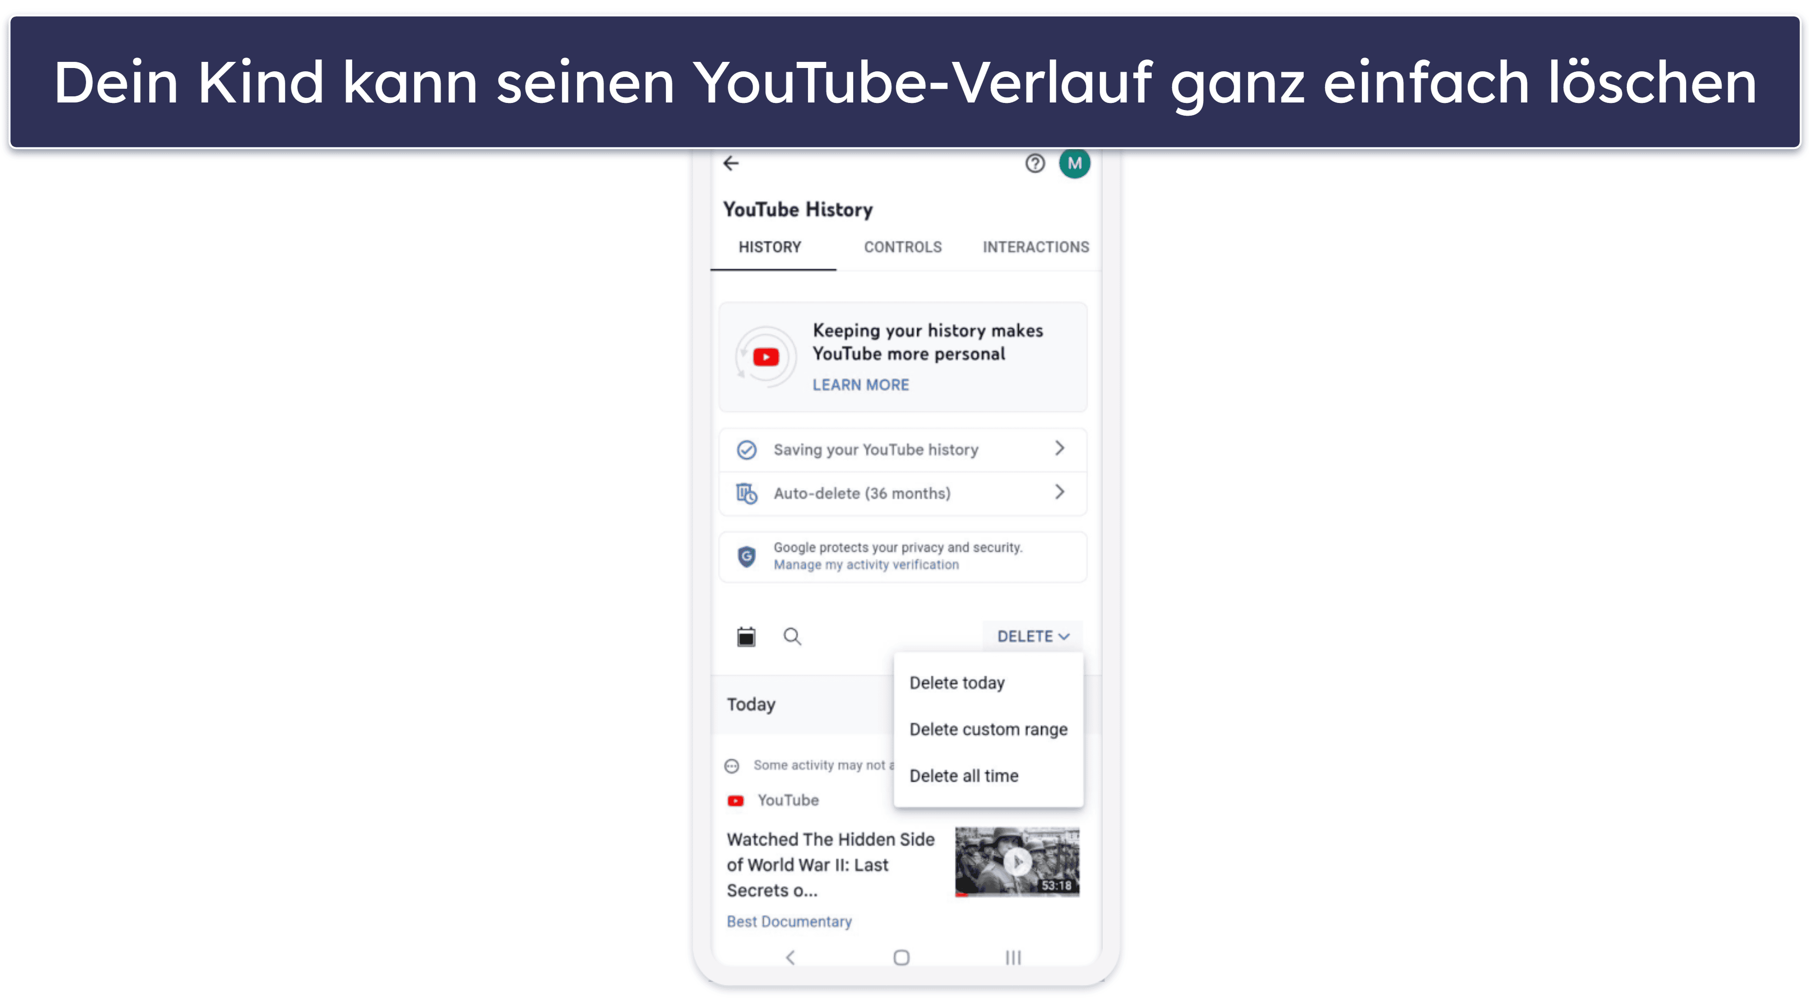Tap the back arrow at top left

click(731, 163)
